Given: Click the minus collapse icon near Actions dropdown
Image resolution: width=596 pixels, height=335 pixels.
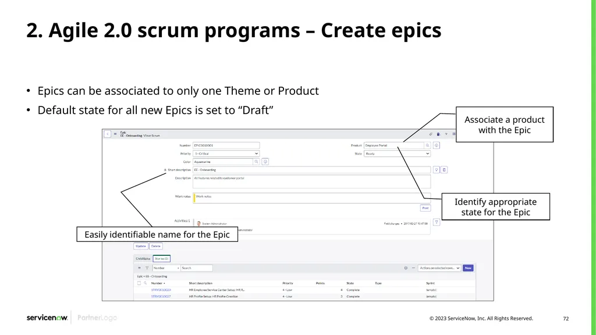Looking at the screenshot, I should coord(414,268).
